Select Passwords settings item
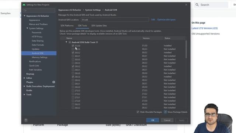This screenshot has height=133, width=236. tap(37, 33)
